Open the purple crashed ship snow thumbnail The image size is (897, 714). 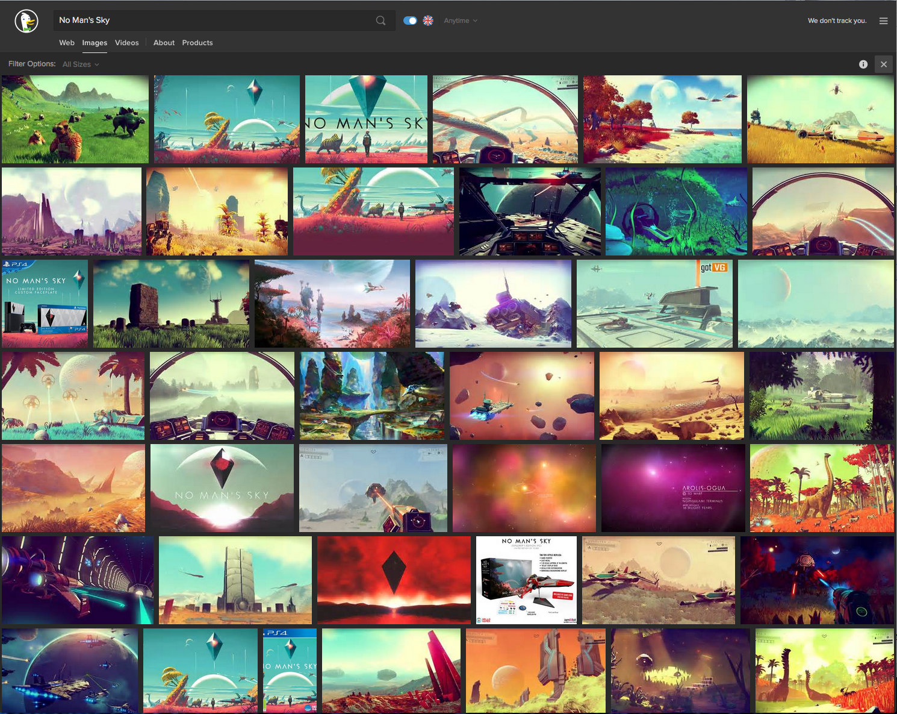493,304
